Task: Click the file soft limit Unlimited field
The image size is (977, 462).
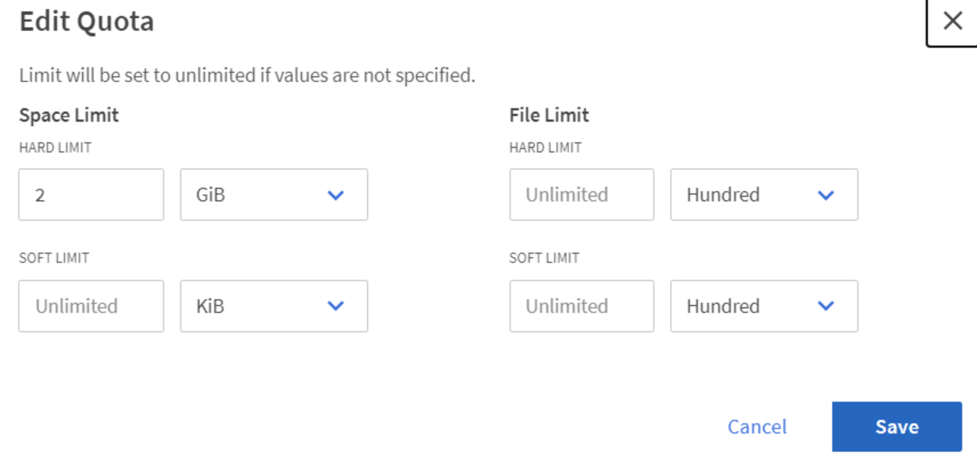Action: [x=581, y=306]
